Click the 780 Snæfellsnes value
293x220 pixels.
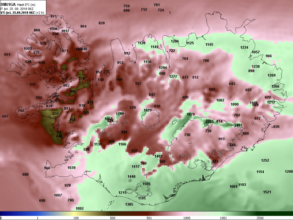pyautogui.click(x=21, y=111)
